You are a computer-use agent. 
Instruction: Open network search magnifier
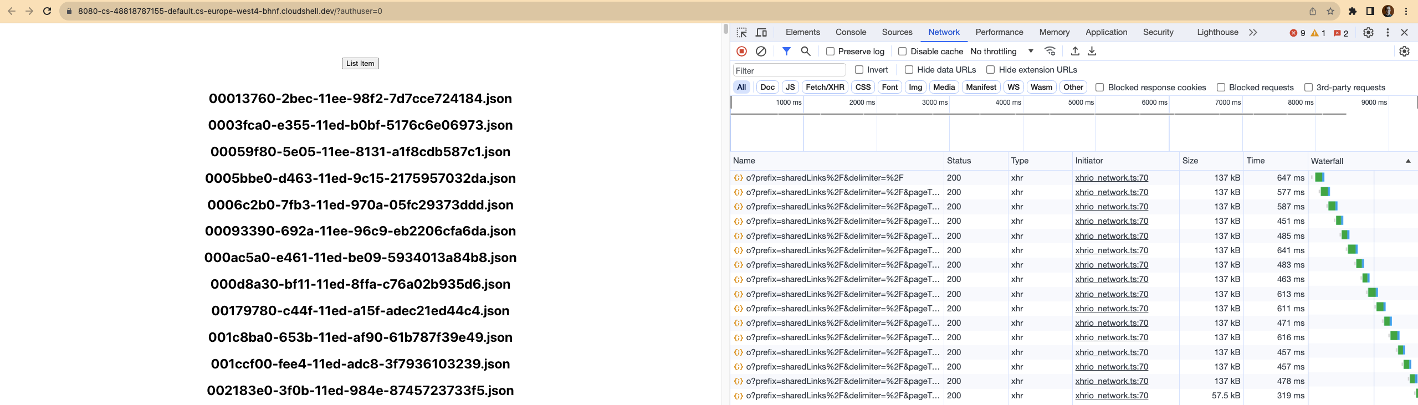point(806,51)
